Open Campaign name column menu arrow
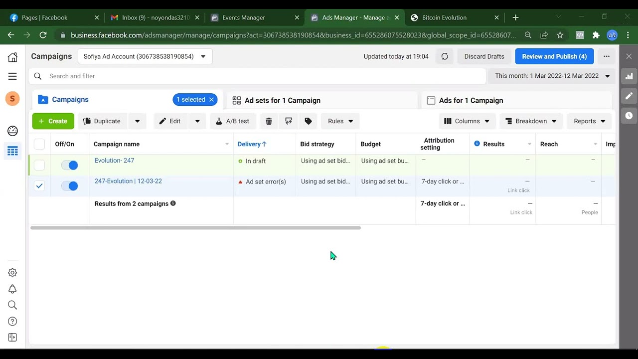Image resolution: width=638 pixels, height=359 pixels. [x=227, y=144]
